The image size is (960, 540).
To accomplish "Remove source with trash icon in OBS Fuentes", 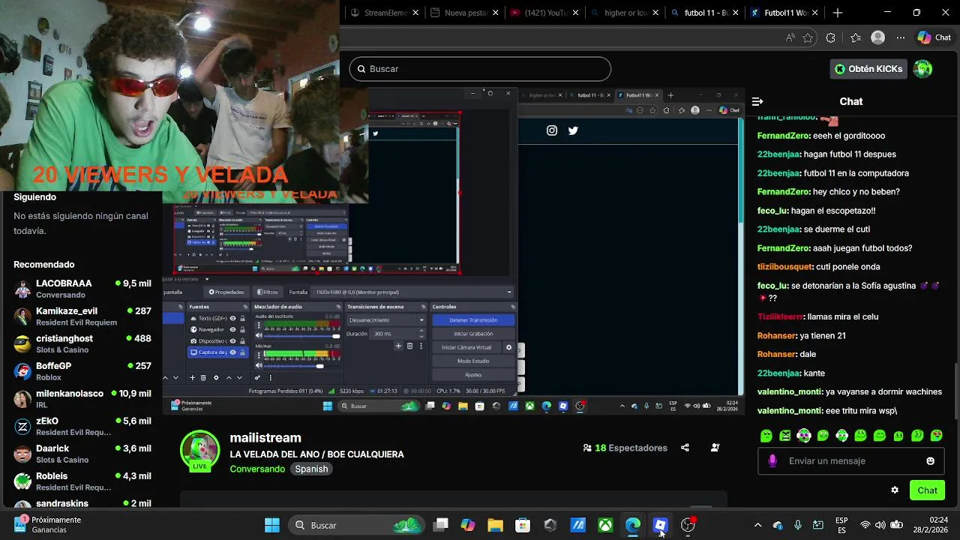I will click(203, 377).
